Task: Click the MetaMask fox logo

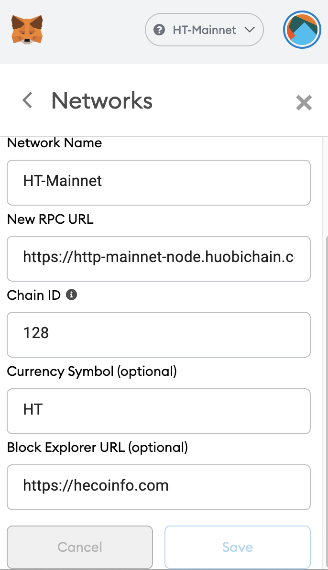Action: pyautogui.click(x=27, y=30)
